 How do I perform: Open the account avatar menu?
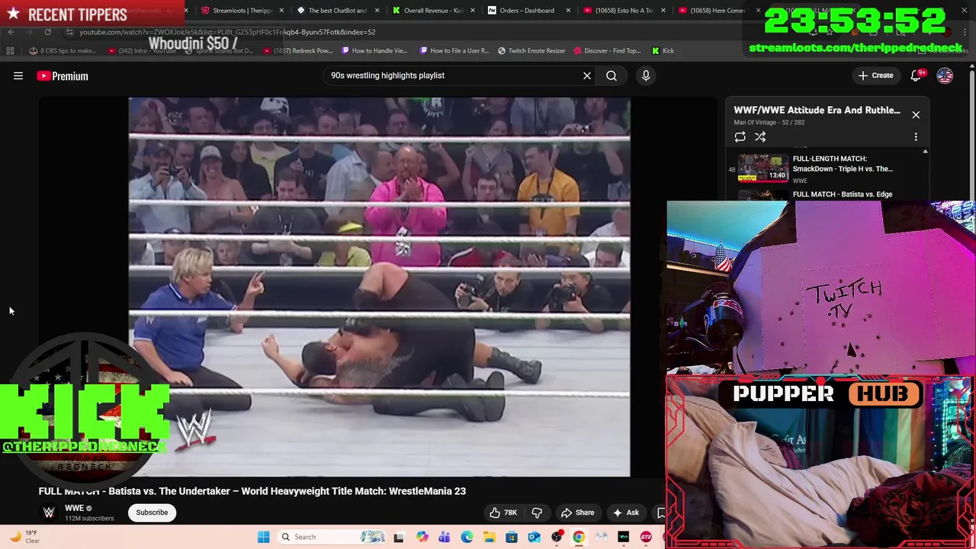point(945,75)
